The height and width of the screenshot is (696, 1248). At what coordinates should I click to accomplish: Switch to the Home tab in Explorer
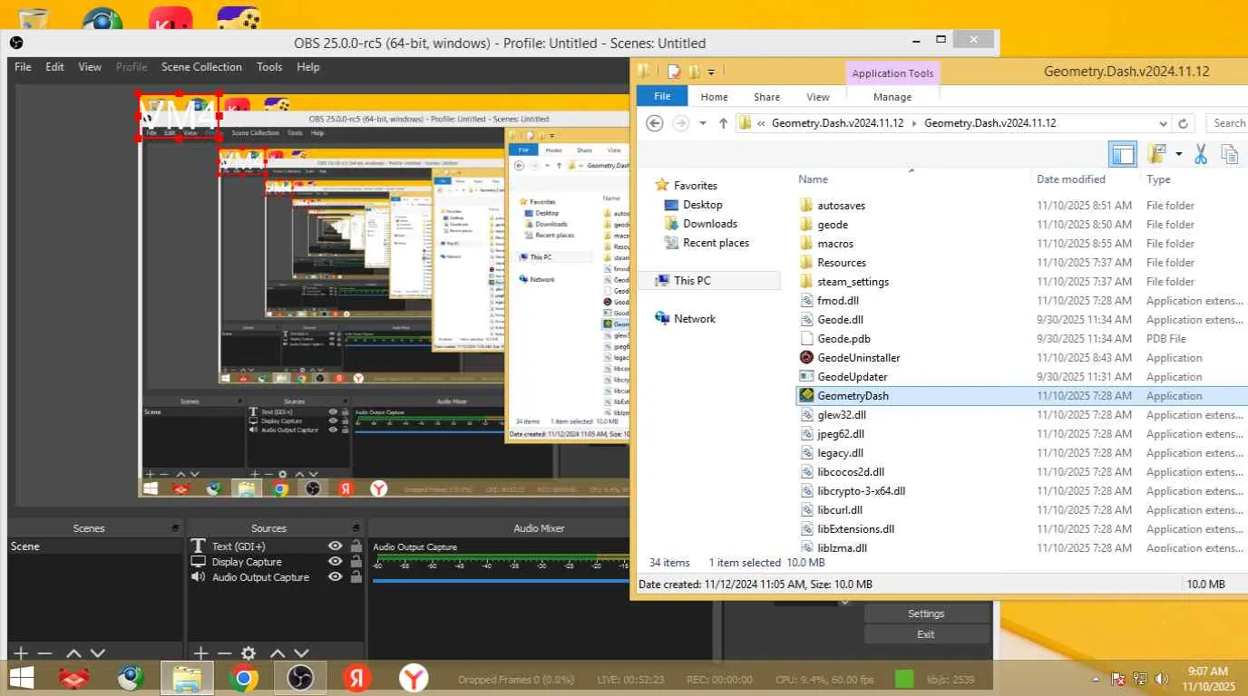714,97
